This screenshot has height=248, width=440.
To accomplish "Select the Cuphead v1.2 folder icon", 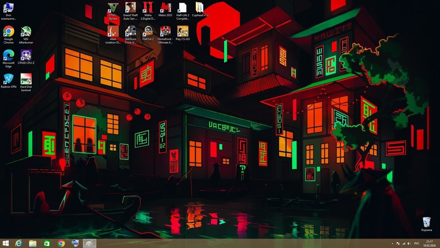I will (200, 9).
